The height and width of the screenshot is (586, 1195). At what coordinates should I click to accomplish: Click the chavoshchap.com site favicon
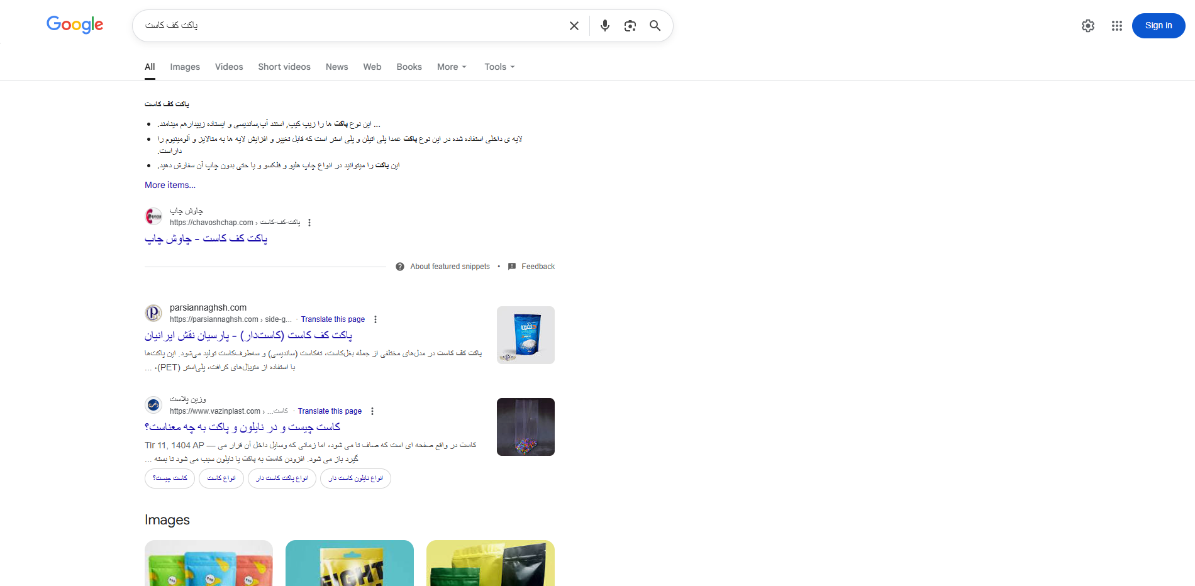point(153,216)
